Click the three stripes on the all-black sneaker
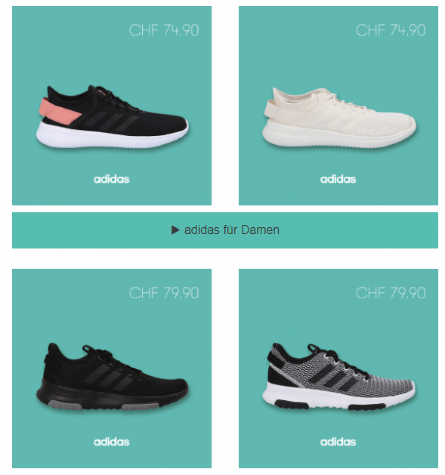 point(108,376)
